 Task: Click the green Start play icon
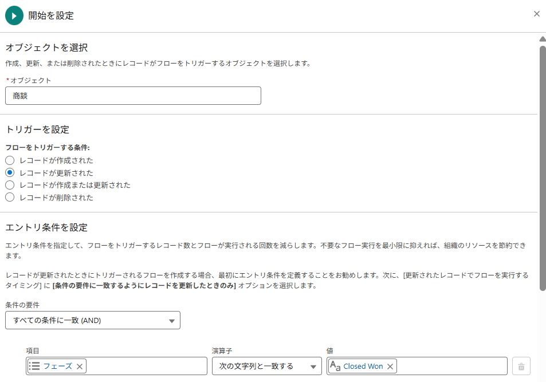14,15
